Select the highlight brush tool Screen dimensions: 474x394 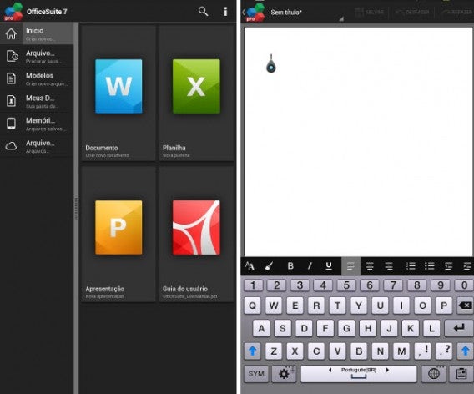[x=269, y=266]
